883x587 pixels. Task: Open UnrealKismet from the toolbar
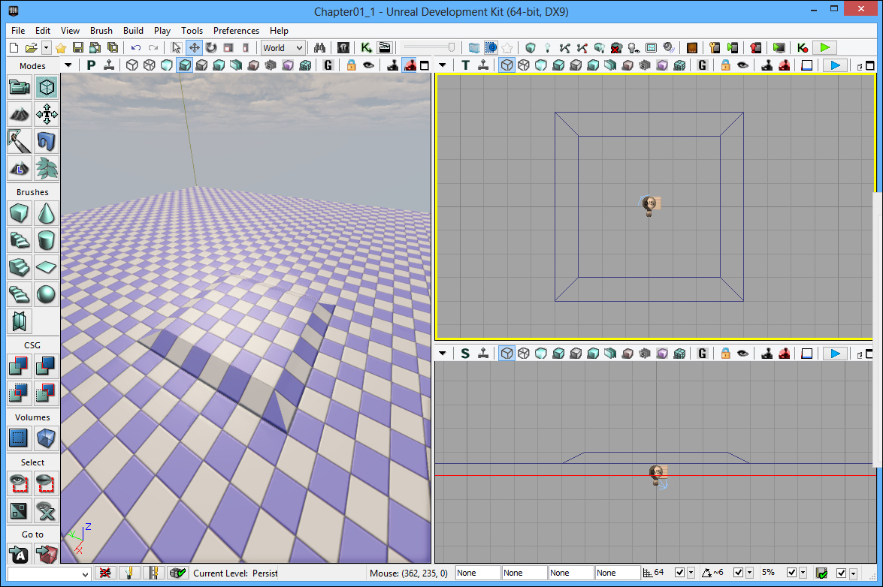click(366, 47)
